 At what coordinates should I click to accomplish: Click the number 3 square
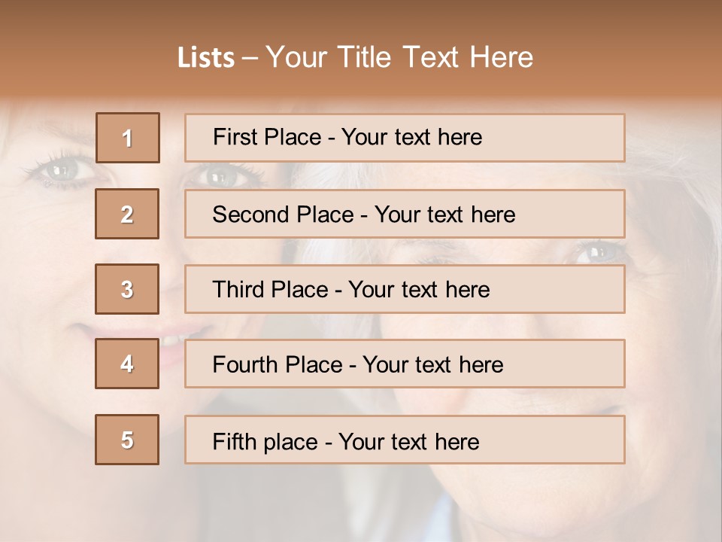click(127, 289)
